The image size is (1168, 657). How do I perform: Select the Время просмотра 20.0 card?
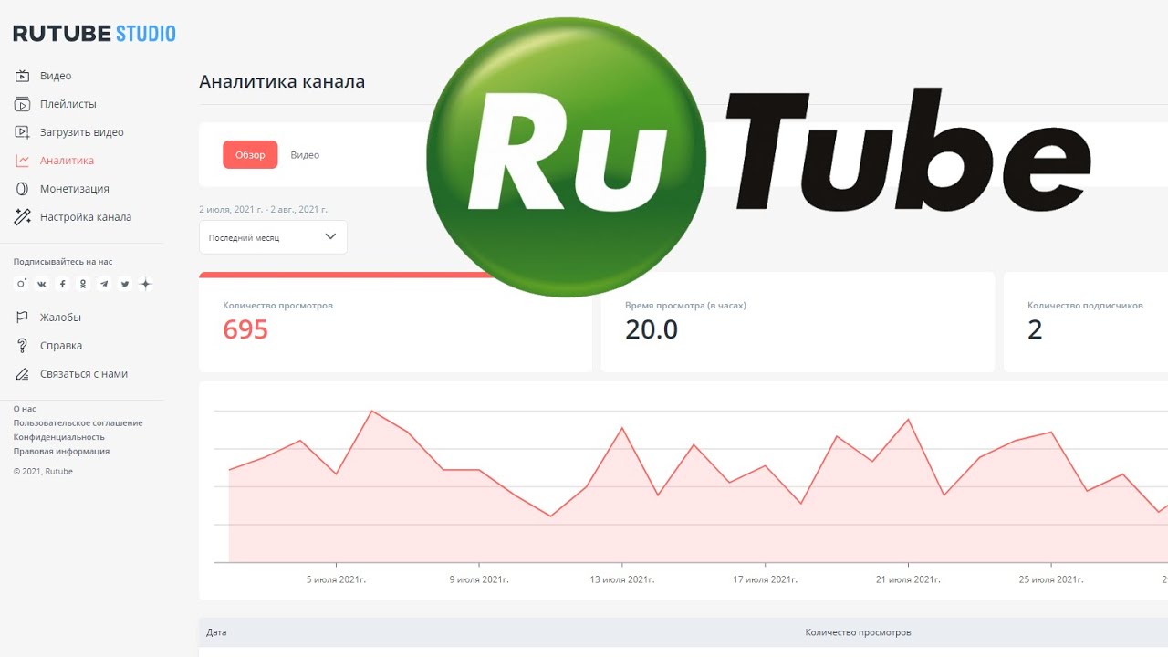pos(798,322)
